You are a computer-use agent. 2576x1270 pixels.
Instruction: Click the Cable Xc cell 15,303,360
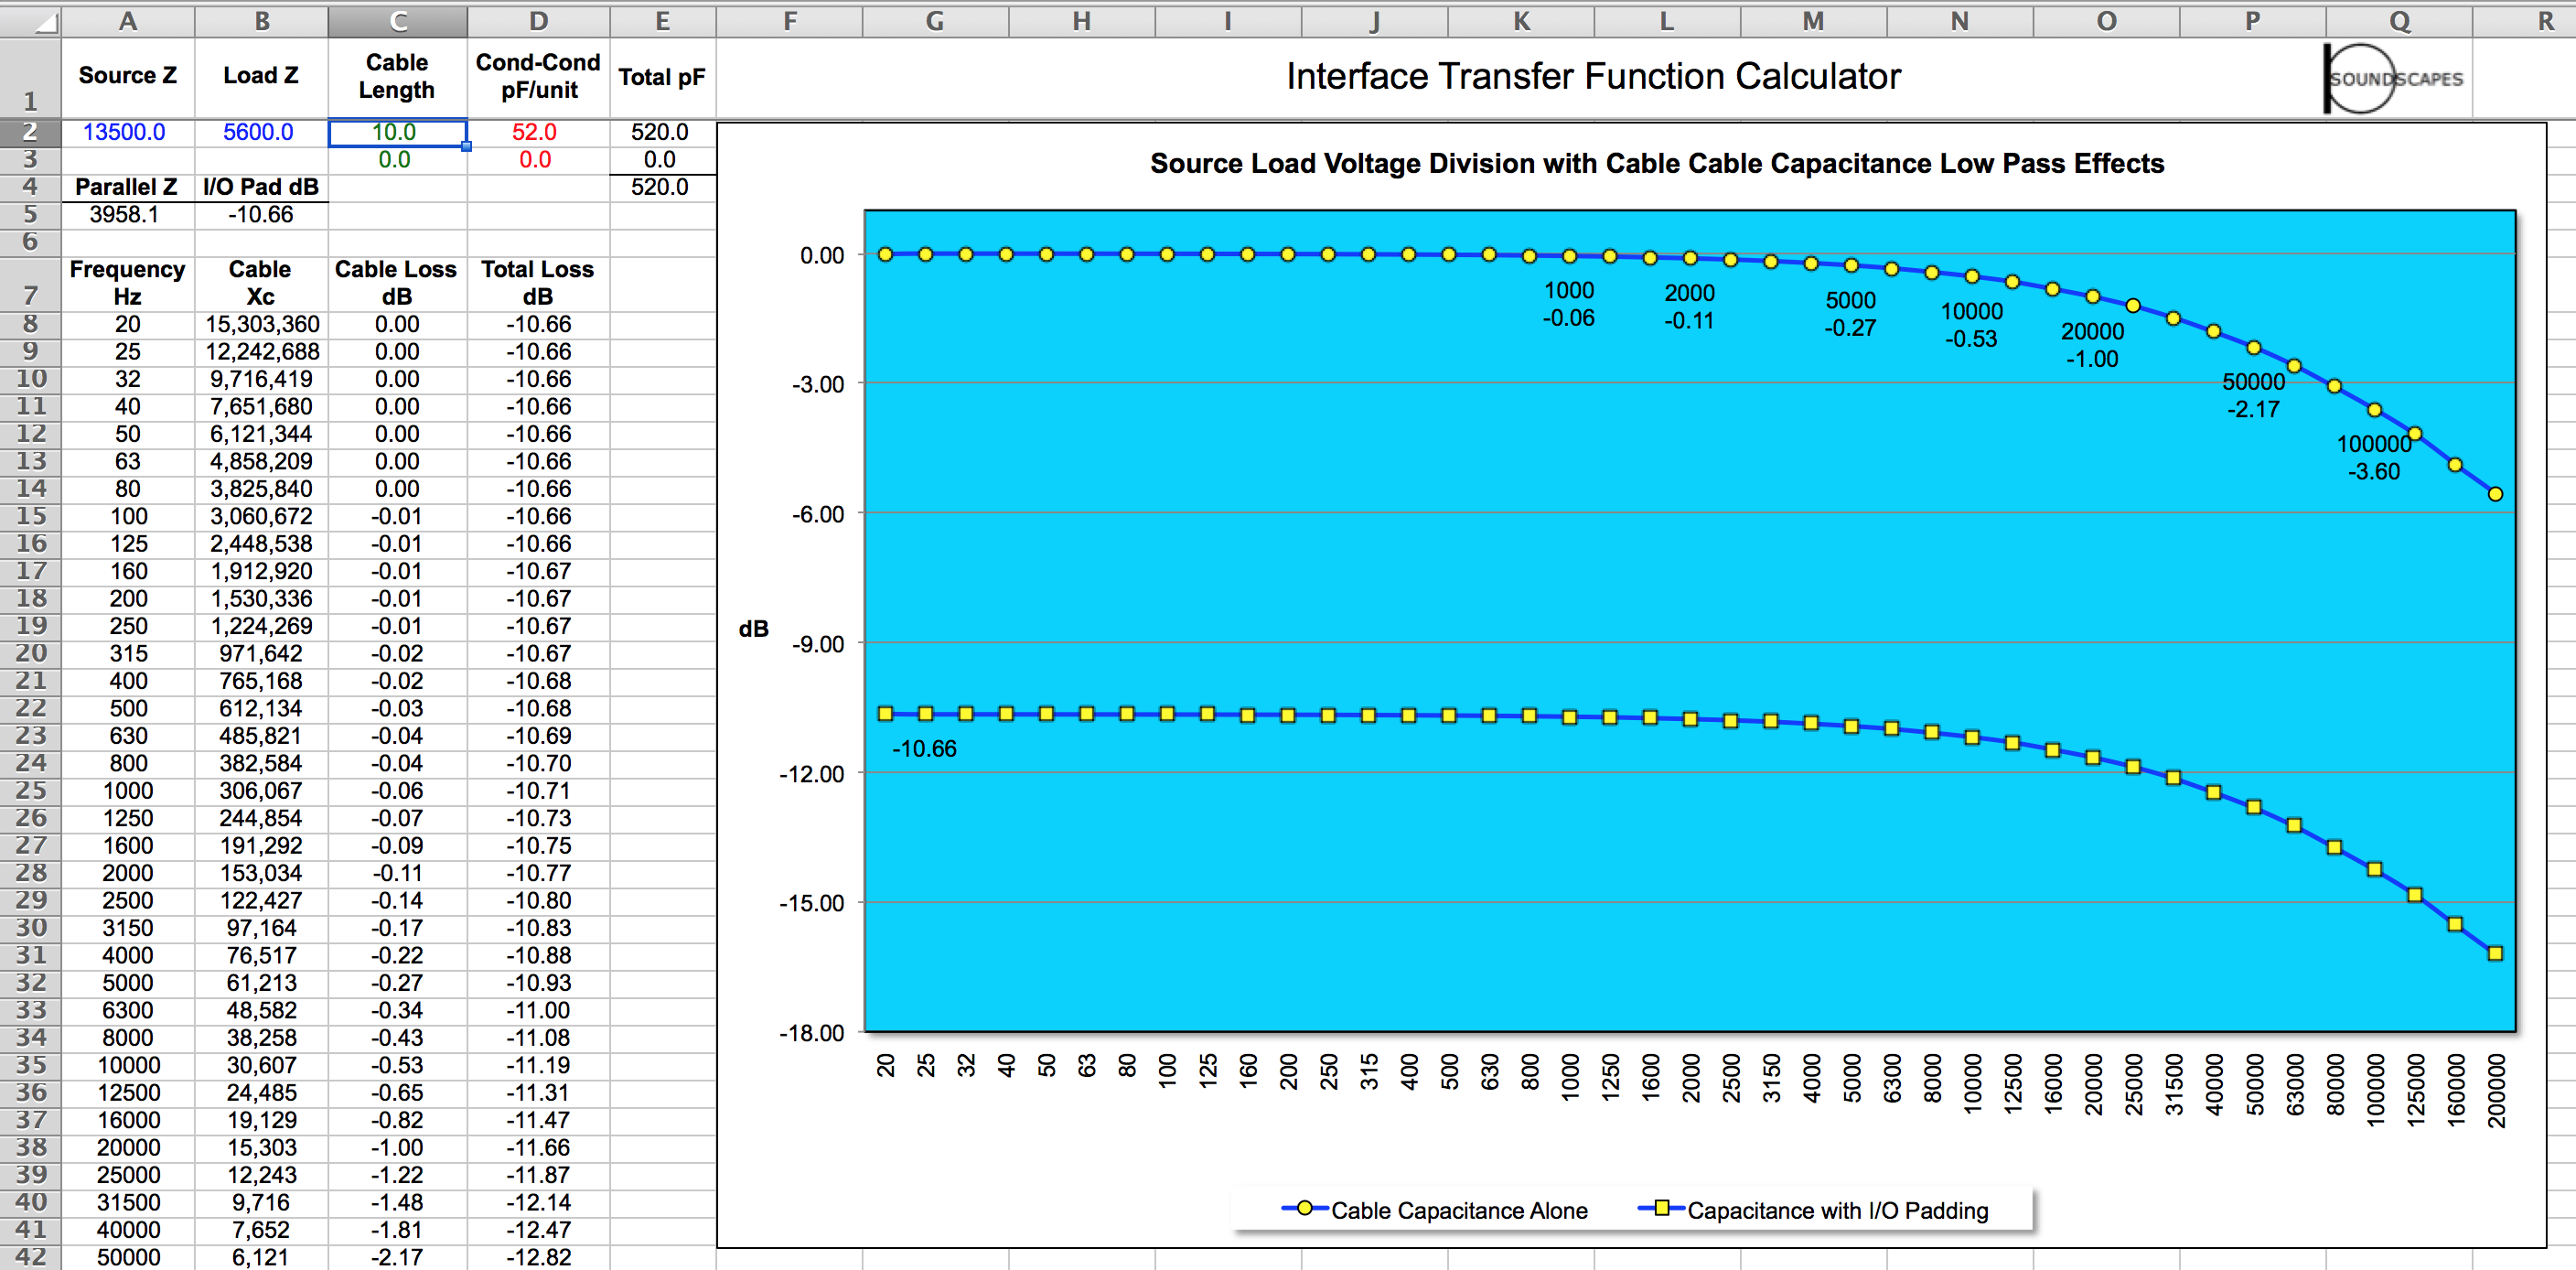261,325
